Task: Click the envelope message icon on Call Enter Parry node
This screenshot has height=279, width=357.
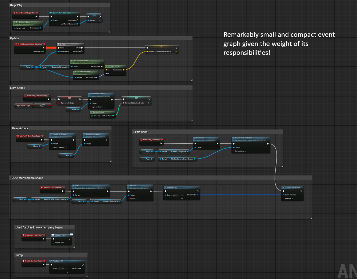Action: [x=72, y=234]
